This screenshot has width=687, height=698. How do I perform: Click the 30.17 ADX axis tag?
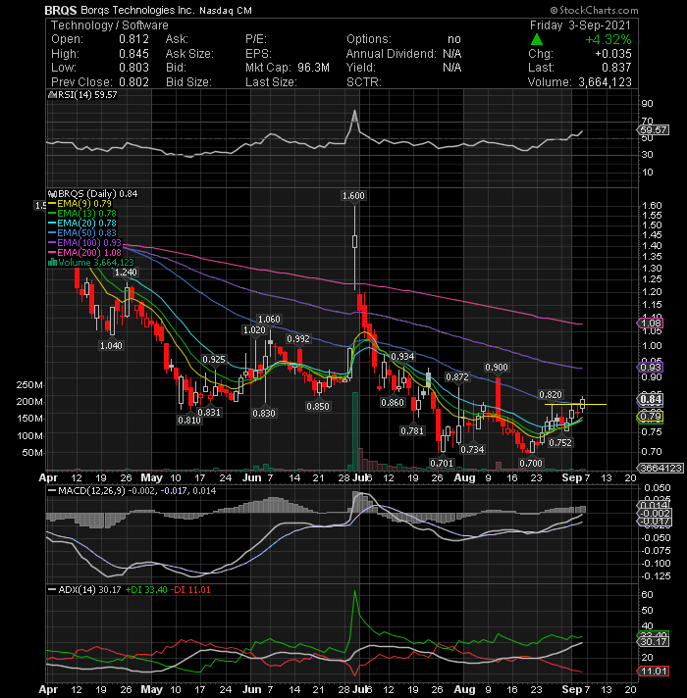click(654, 641)
